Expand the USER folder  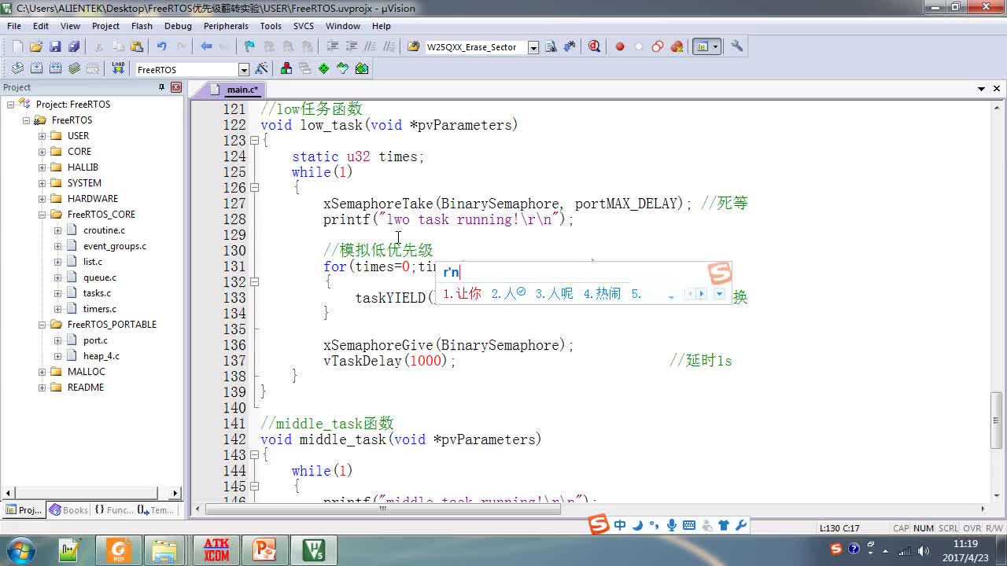pyautogui.click(x=42, y=136)
